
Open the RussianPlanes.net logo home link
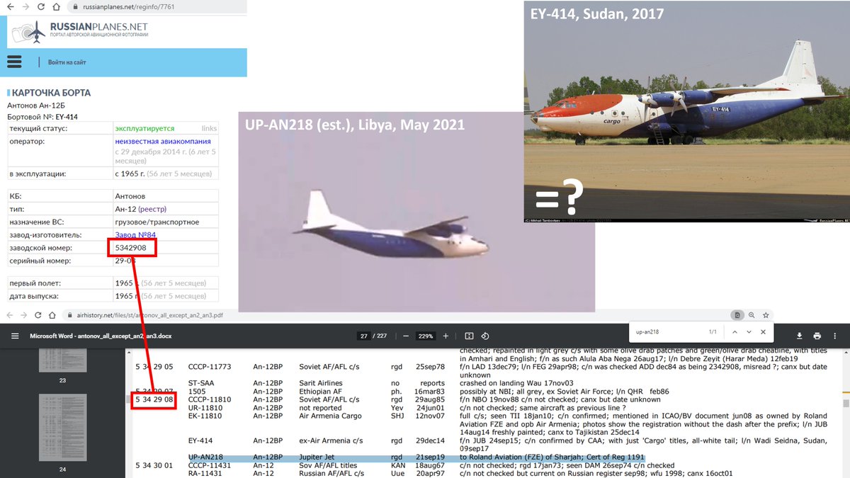(x=80, y=32)
